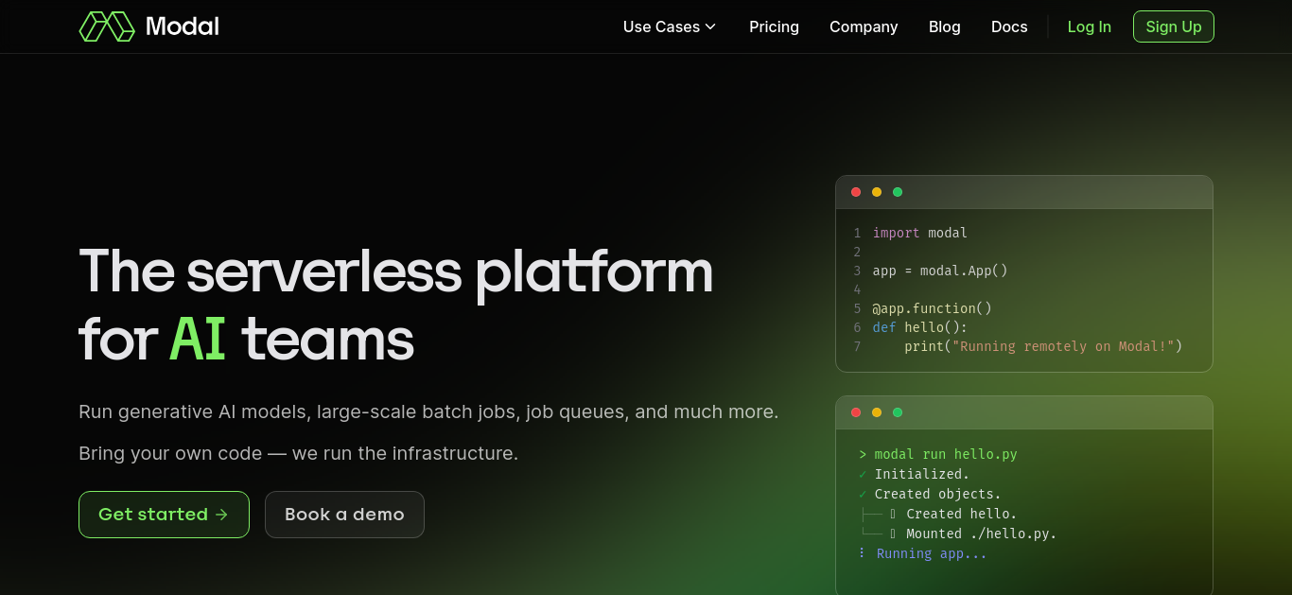Click green dot in code editor window
1292x595 pixels.
pyautogui.click(x=898, y=192)
